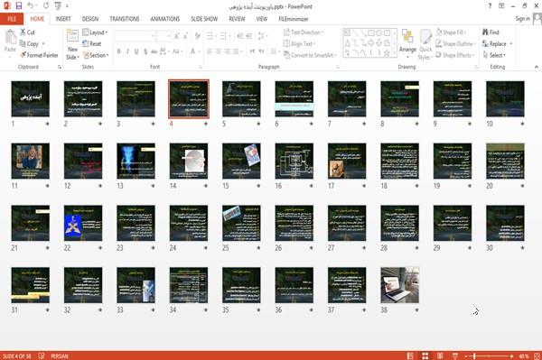Open the Layout dropdown
542x360 pixels.
click(96, 32)
